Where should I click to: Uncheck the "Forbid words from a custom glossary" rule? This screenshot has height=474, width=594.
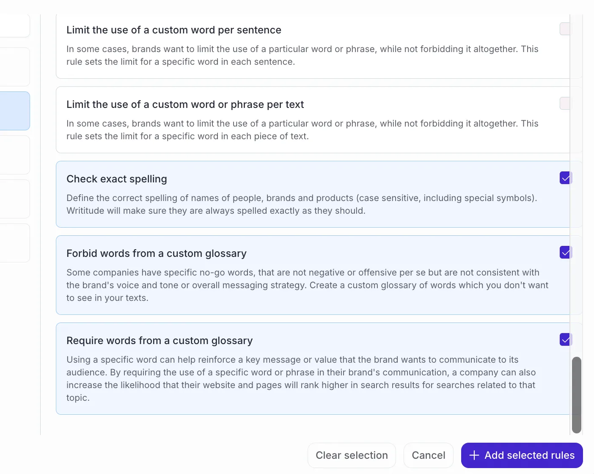click(565, 252)
